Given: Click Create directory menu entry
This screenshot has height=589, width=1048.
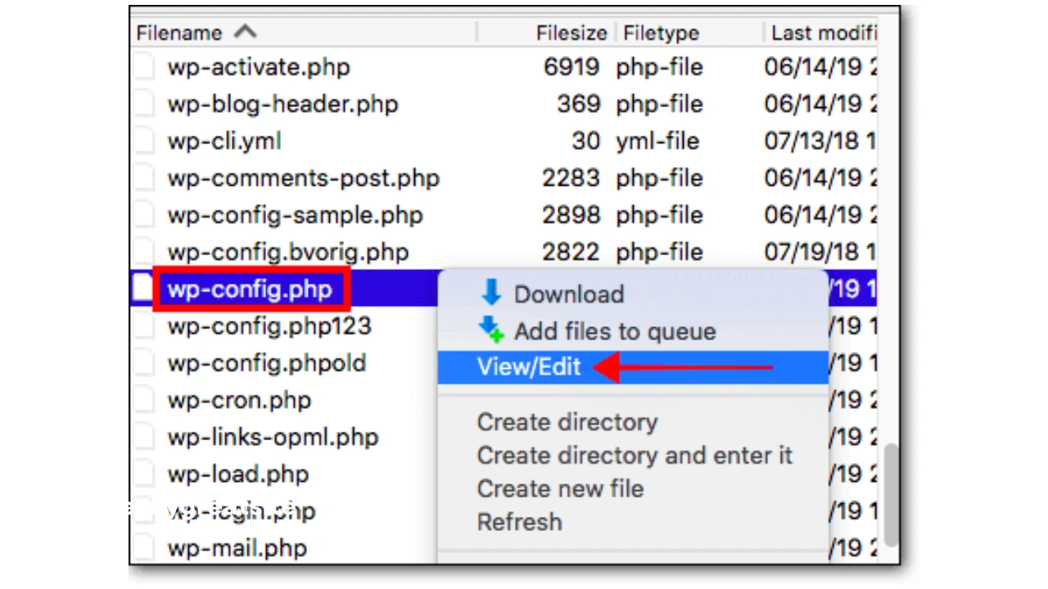Looking at the screenshot, I should click(567, 422).
